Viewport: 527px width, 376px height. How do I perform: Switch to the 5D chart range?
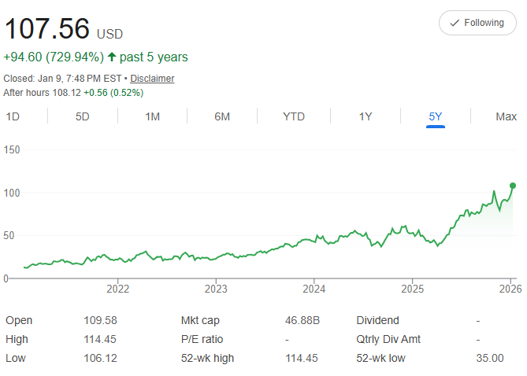(x=83, y=116)
